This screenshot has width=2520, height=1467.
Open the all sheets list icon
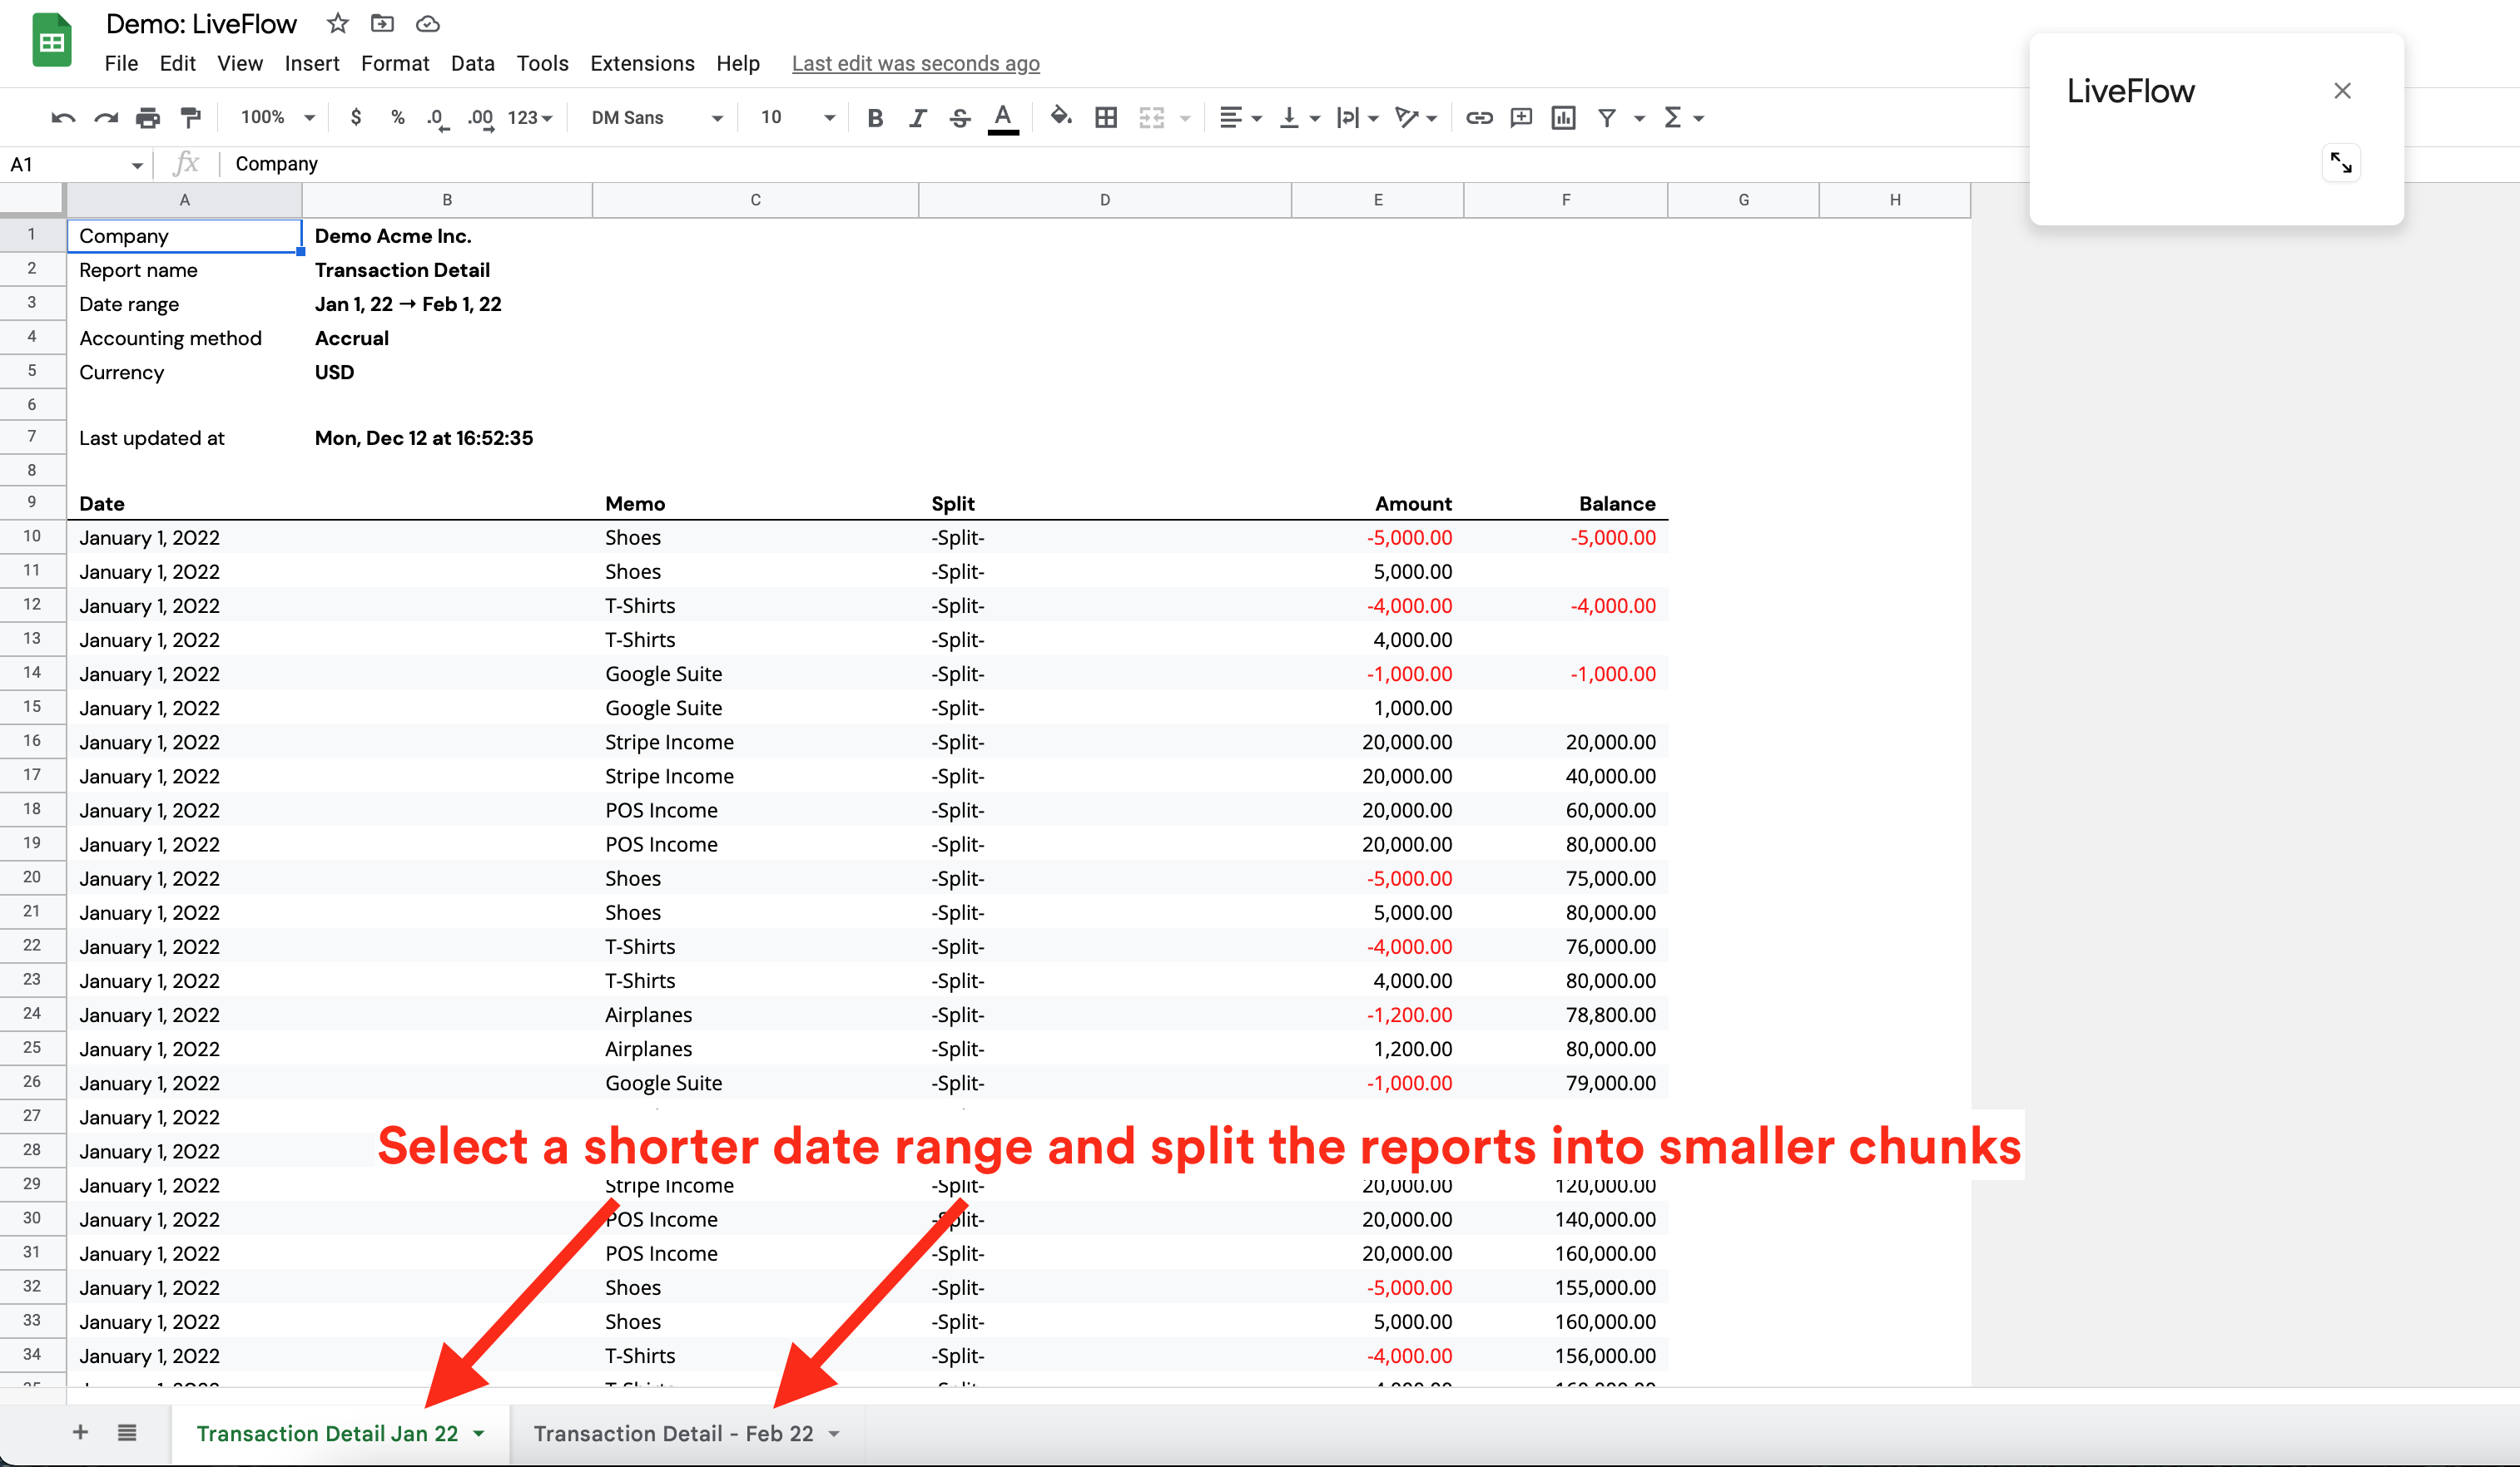click(x=127, y=1432)
